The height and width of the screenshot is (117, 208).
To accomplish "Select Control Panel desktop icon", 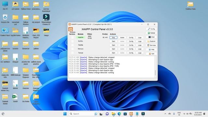I will click(5, 32).
